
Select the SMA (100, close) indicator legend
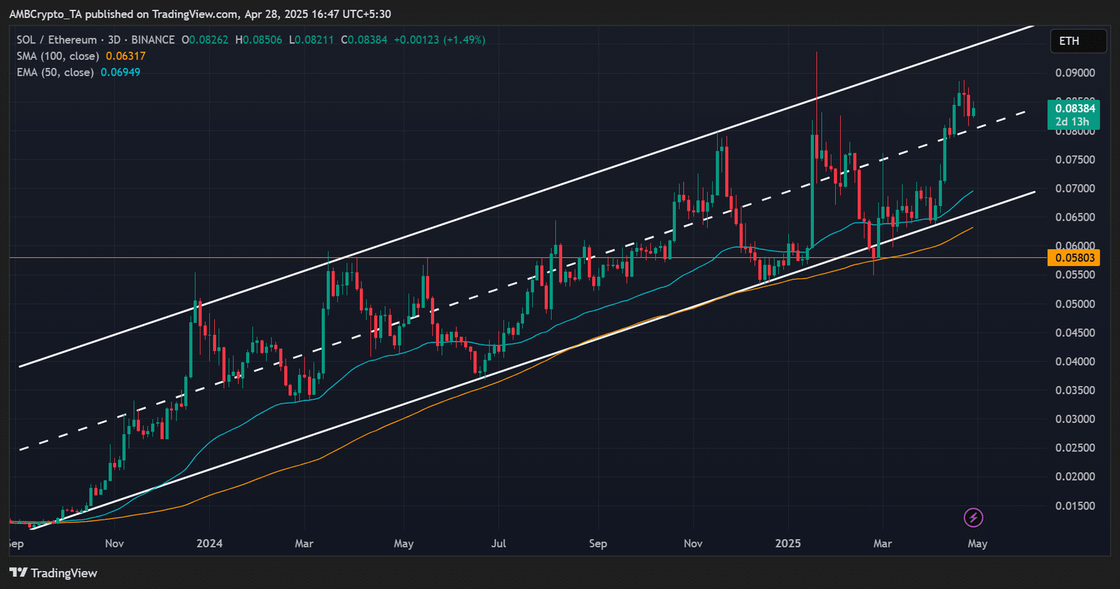[x=57, y=56]
